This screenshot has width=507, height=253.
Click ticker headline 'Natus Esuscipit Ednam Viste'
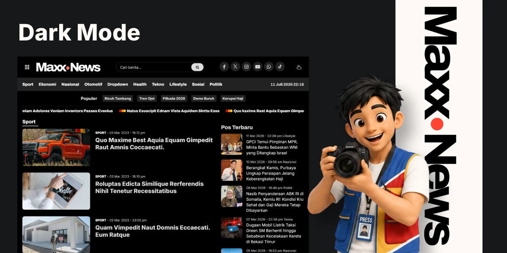[x=173, y=111]
